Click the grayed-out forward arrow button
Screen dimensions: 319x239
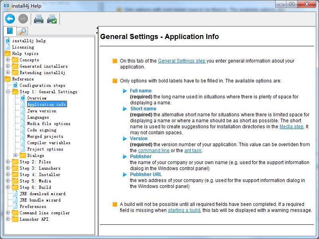coord(23,19)
